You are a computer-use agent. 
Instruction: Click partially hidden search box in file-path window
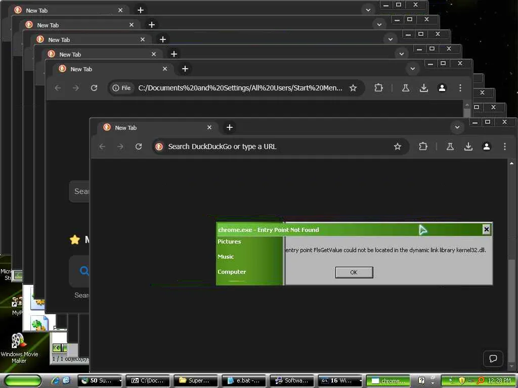coord(79,191)
